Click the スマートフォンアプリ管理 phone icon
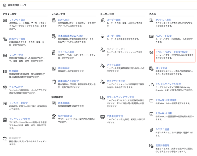Viewport: 197px width, 156px height. 103,98
